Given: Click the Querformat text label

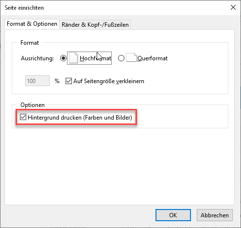Looking at the screenshot, I should (153, 58).
